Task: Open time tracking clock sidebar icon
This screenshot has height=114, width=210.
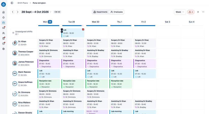Action: 4,43
